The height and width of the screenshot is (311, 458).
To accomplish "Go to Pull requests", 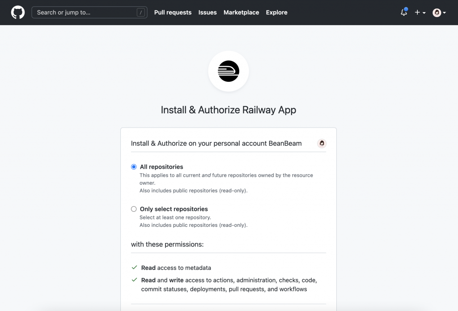I will (x=173, y=13).
